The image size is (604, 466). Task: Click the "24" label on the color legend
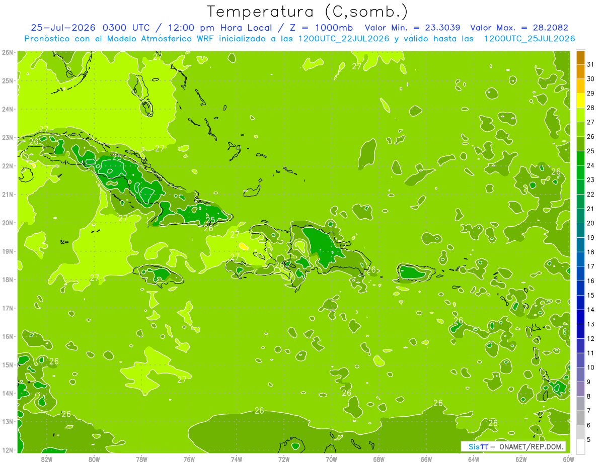(x=590, y=165)
